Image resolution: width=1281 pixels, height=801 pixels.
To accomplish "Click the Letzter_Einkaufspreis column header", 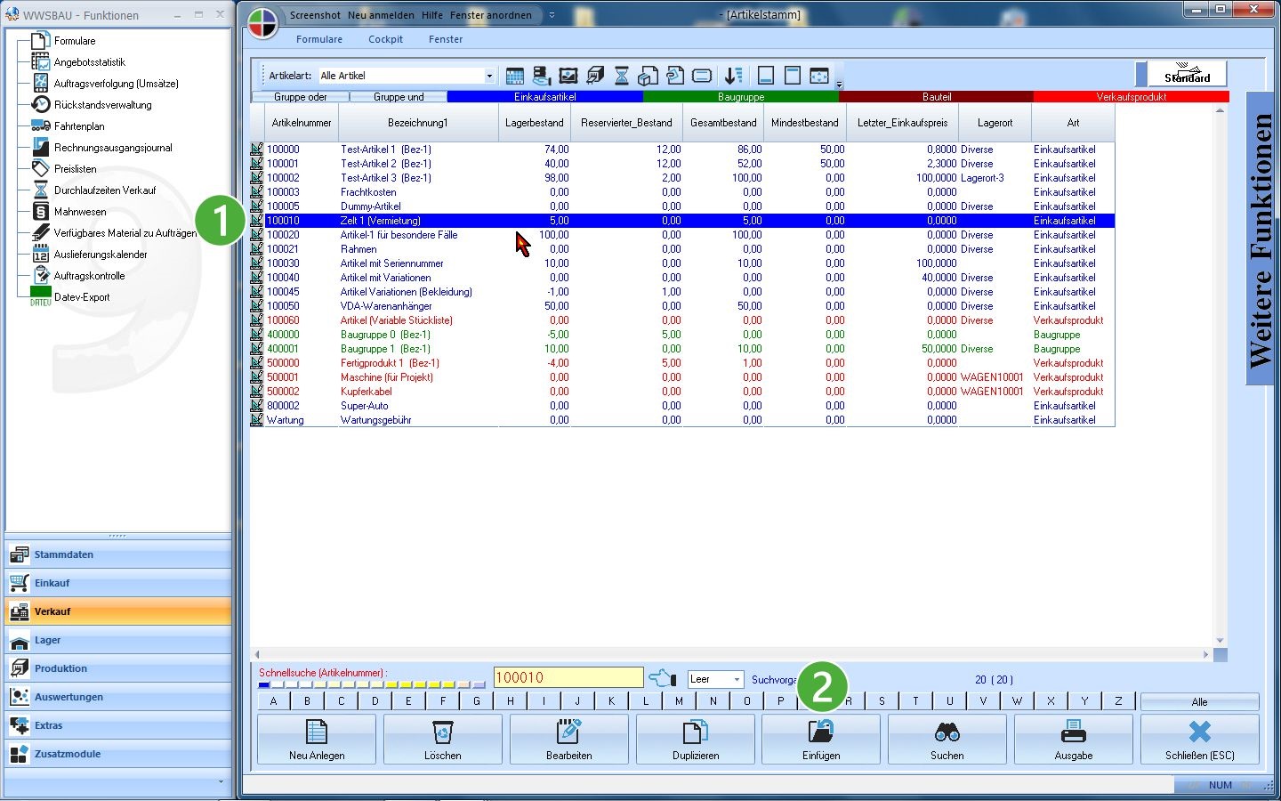I will pos(903,123).
